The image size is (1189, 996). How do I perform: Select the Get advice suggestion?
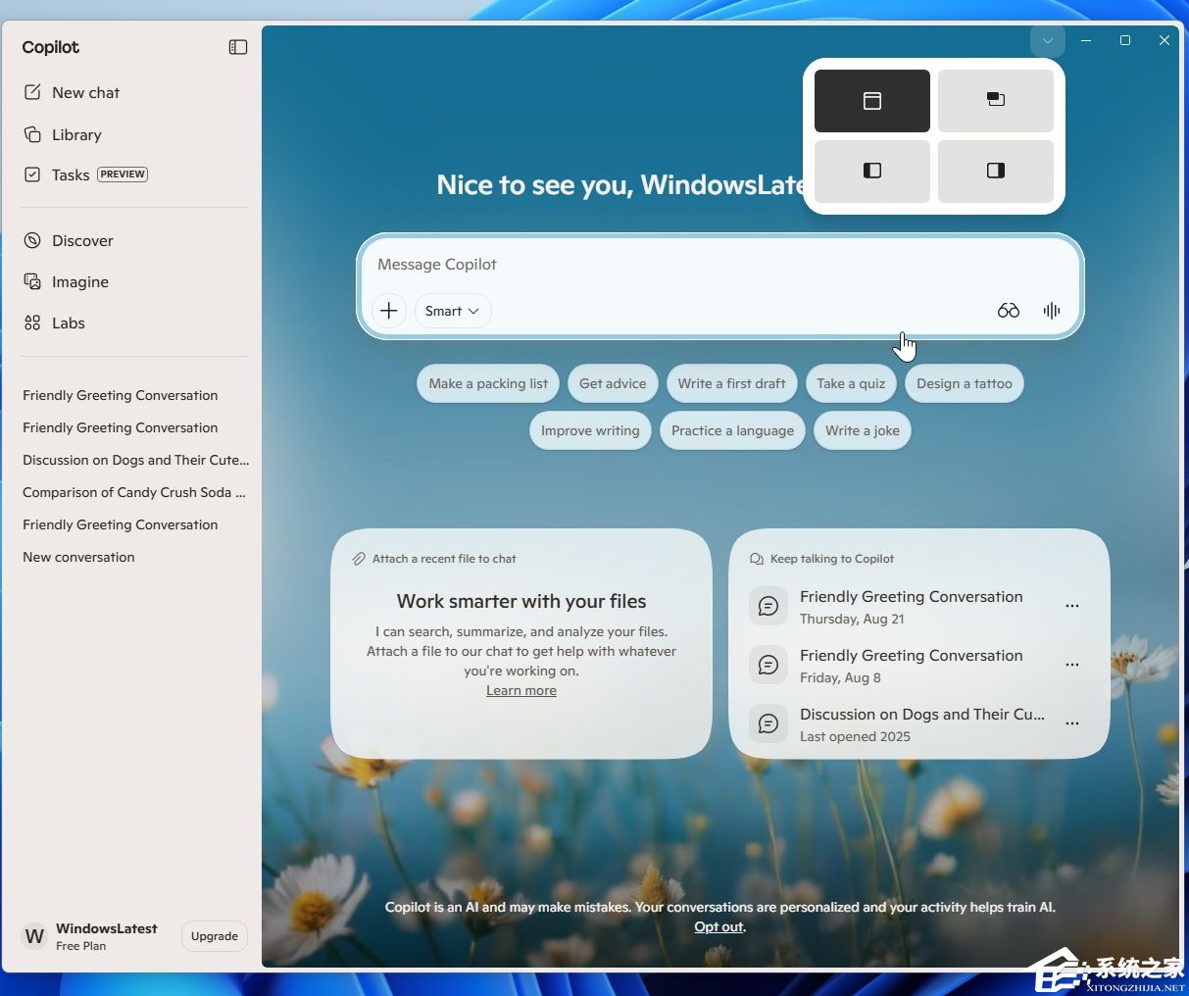(613, 383)
